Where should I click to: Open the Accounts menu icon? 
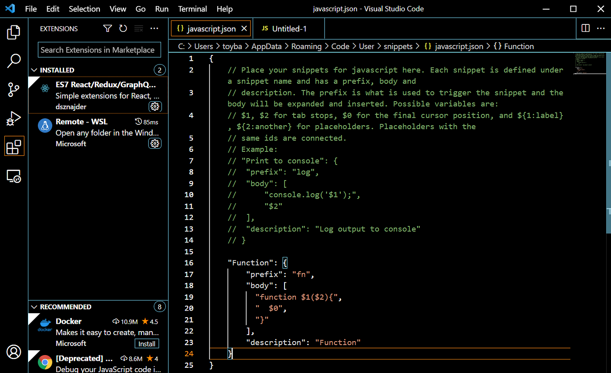click(x=14, y=352)
